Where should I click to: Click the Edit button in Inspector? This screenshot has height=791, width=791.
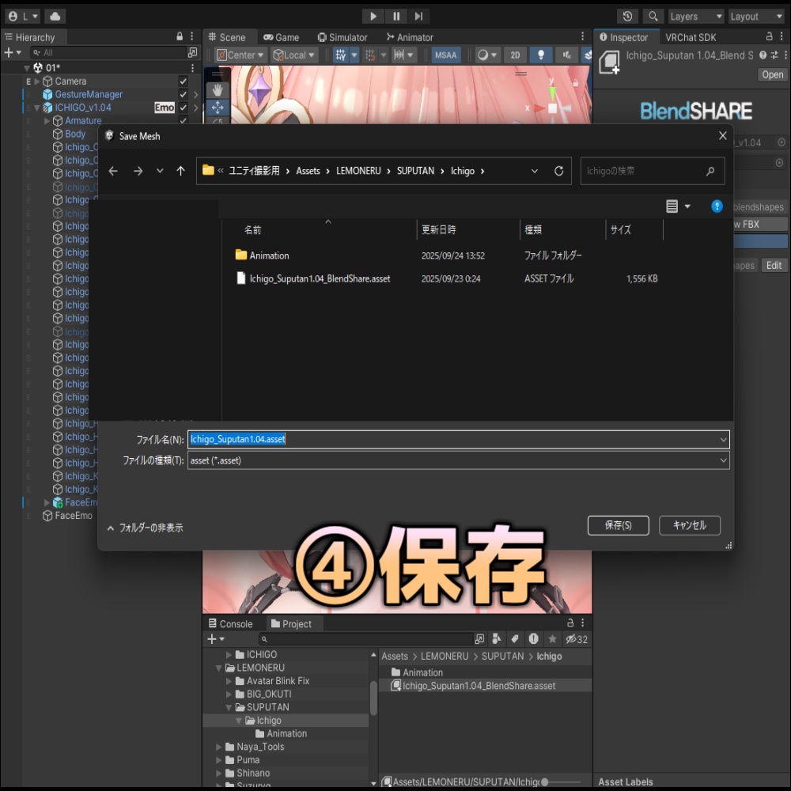774,265
